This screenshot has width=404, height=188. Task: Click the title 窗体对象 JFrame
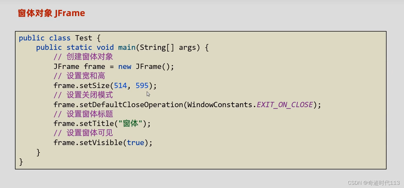(51, 13)
